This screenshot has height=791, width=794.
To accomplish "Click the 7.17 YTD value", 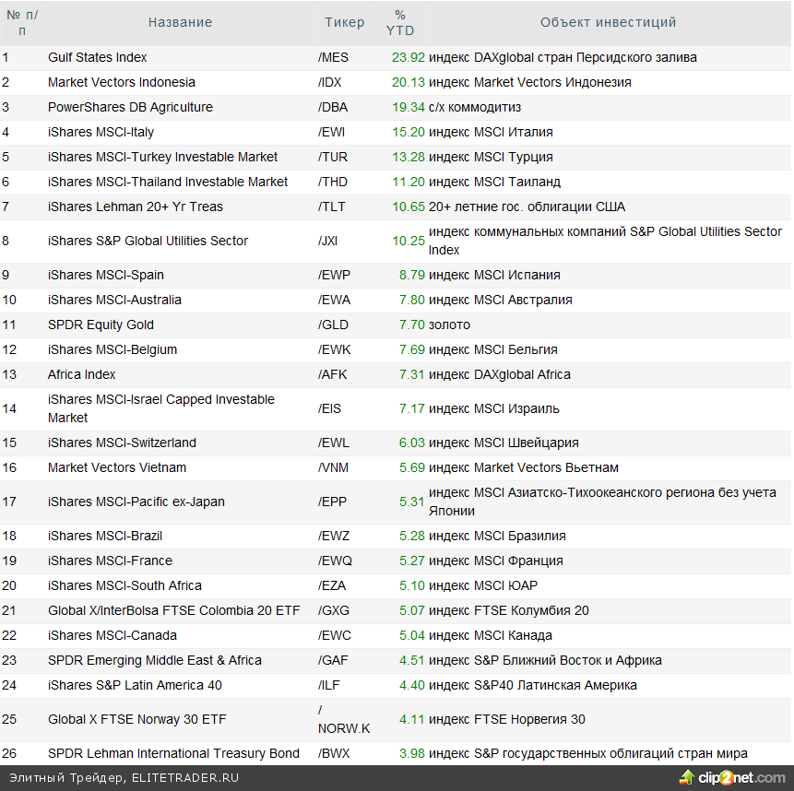I will click(x=411, y=408).
